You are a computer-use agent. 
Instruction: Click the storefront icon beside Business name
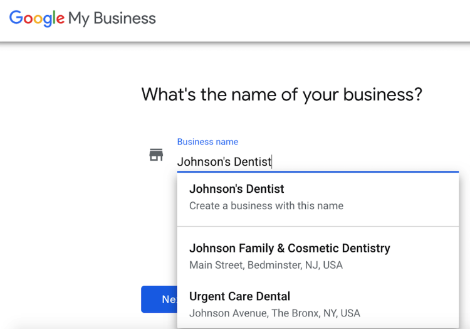[x=156, y=154]
